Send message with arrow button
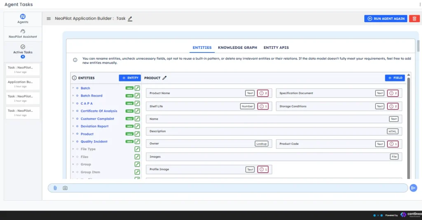Image resolution: width=422 pixels, height=220 pixels. [x=413, y=188]
